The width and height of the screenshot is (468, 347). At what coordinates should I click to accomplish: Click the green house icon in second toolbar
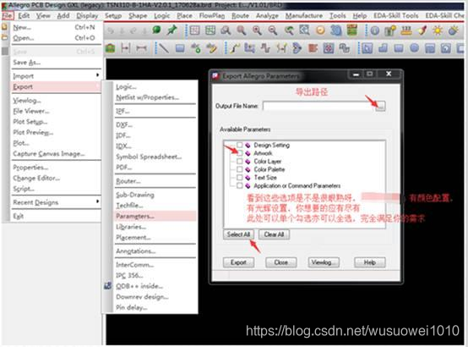110,48
